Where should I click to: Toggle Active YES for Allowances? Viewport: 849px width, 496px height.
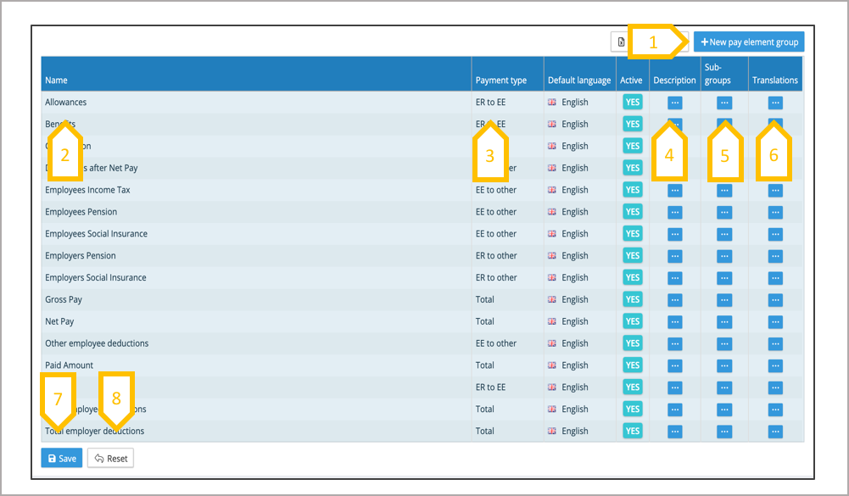click(x=633, y=103)
